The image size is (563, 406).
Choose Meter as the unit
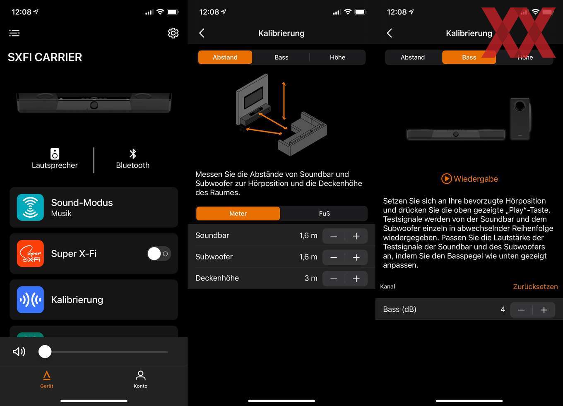[238, 214]
